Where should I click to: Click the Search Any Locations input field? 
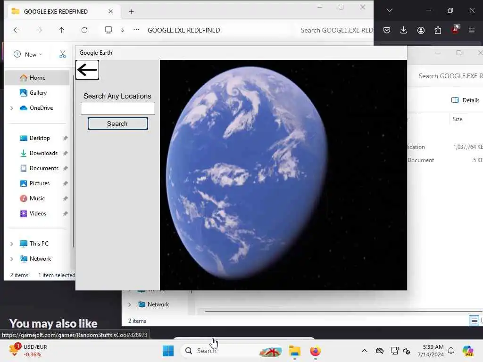pos(117,108)
